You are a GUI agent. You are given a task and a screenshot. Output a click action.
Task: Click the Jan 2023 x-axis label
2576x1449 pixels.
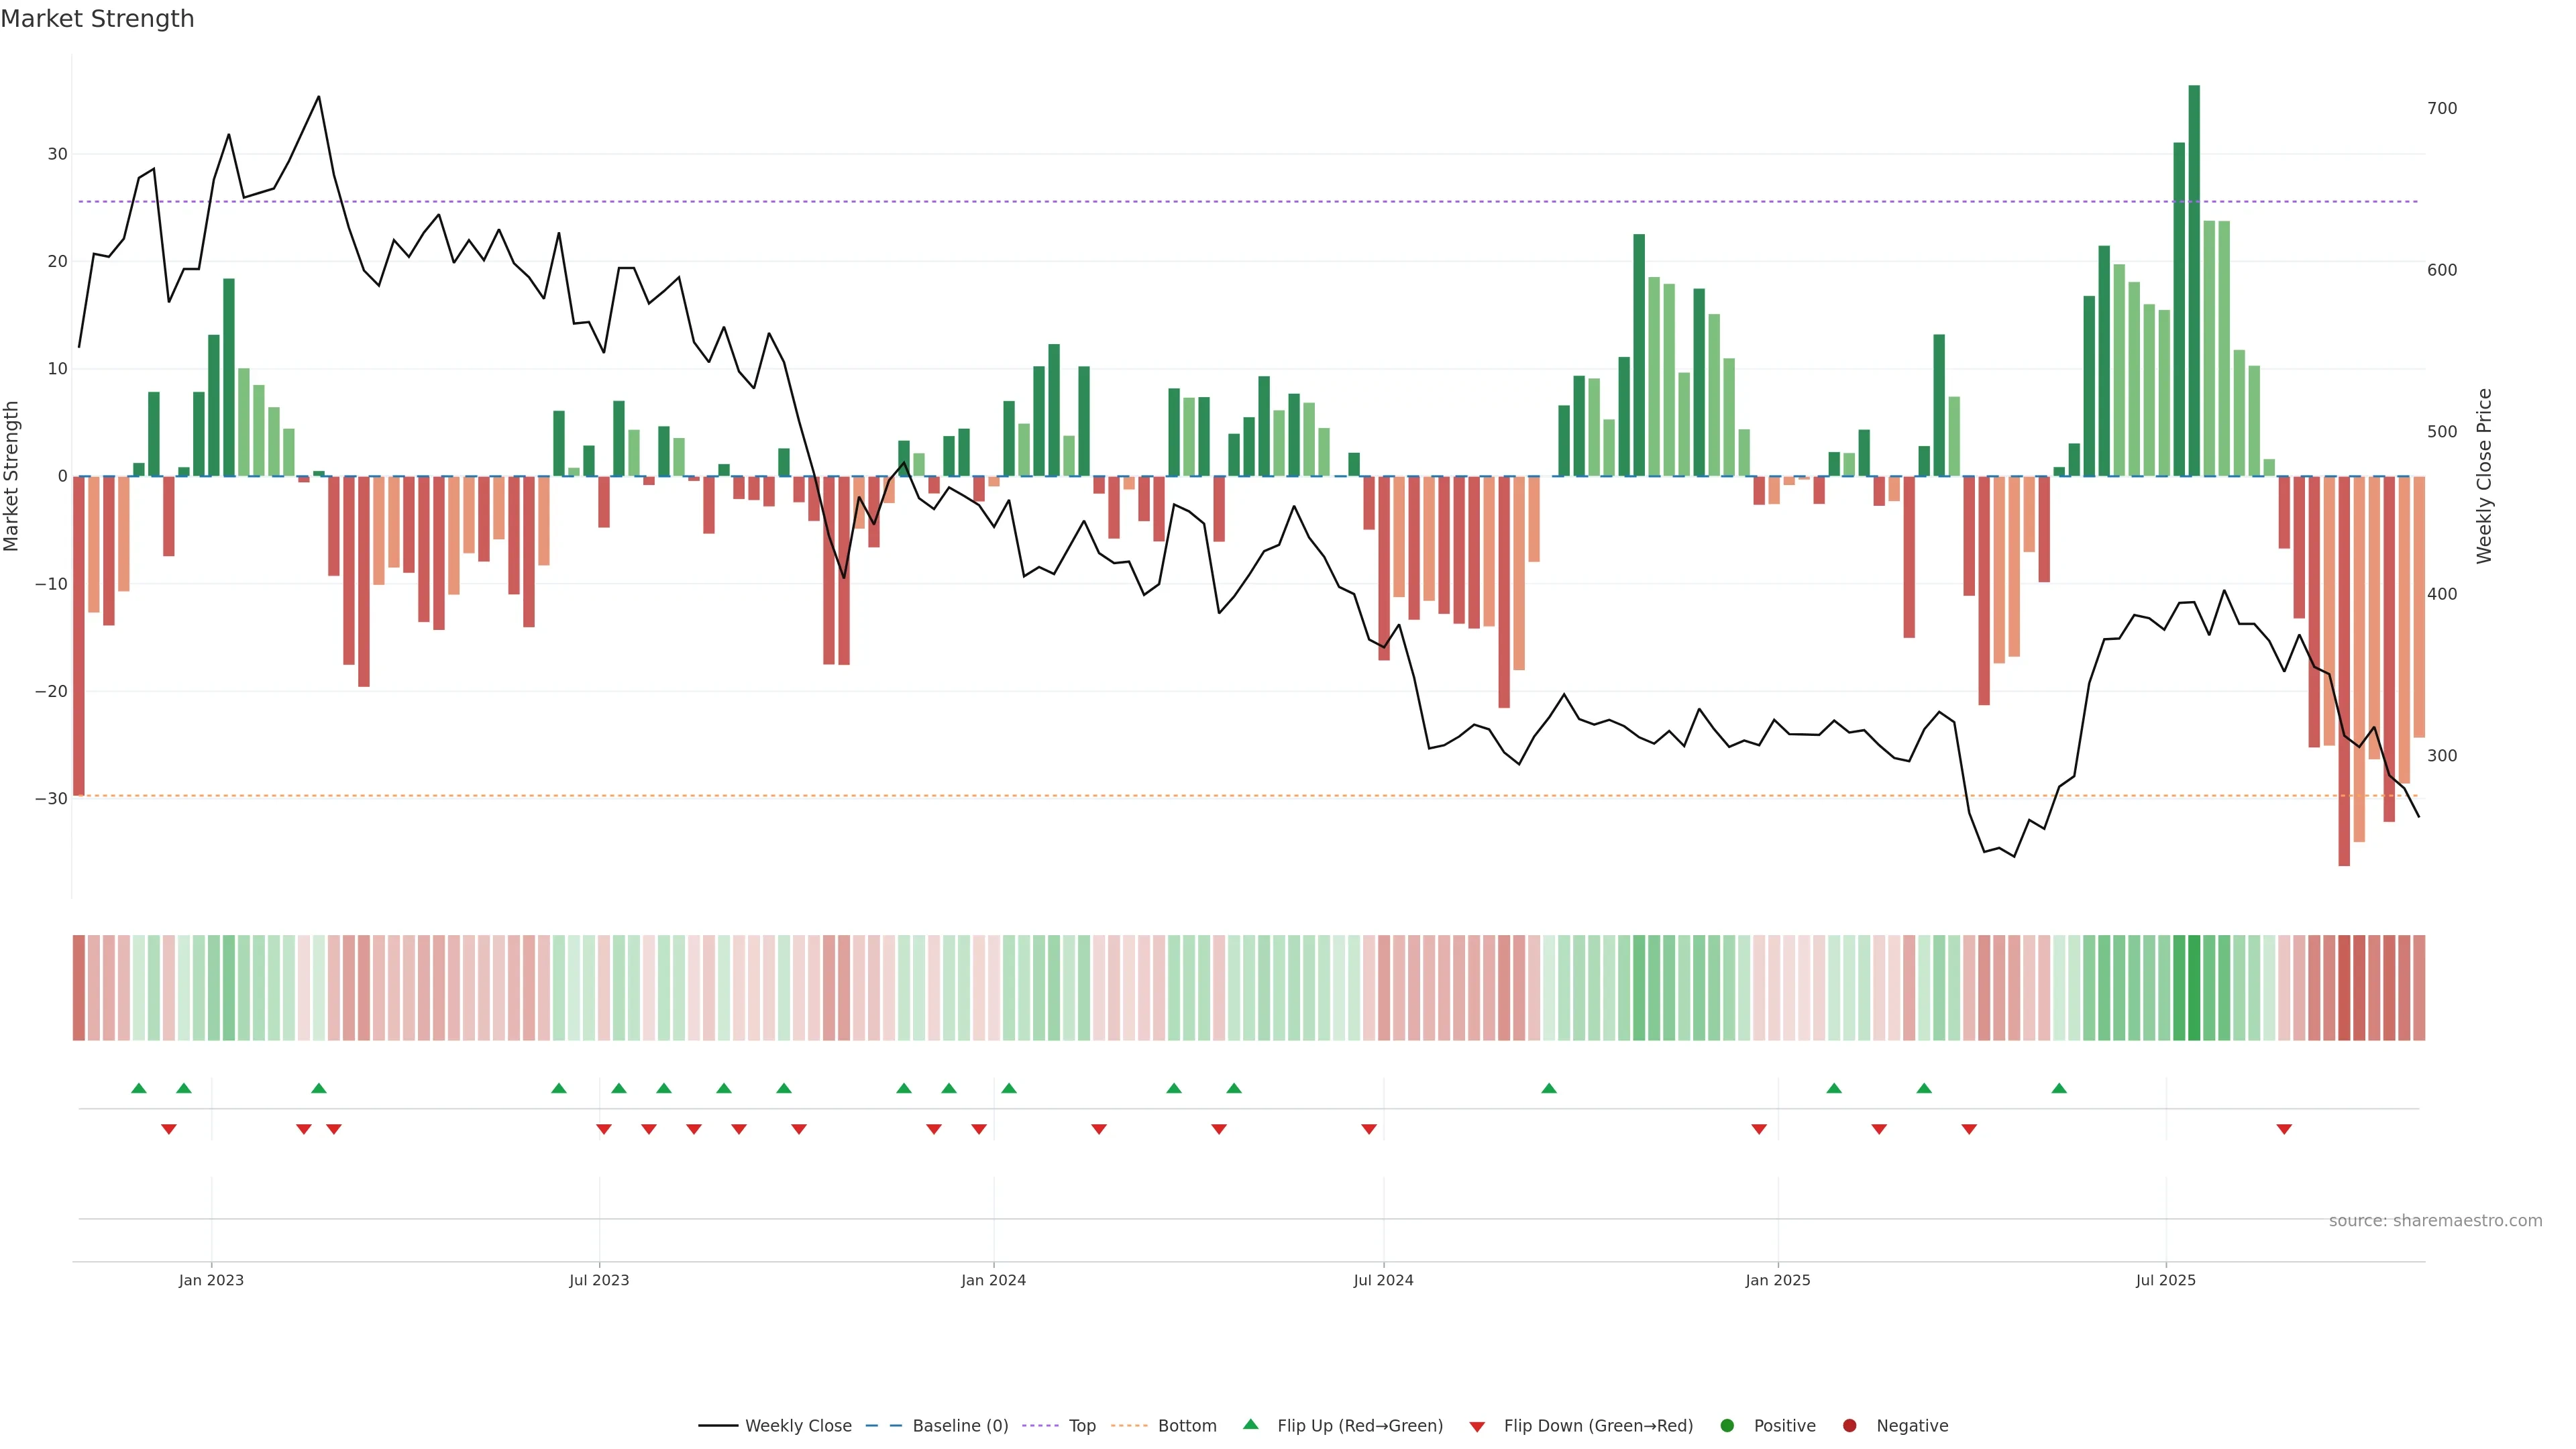point(211,1280)
